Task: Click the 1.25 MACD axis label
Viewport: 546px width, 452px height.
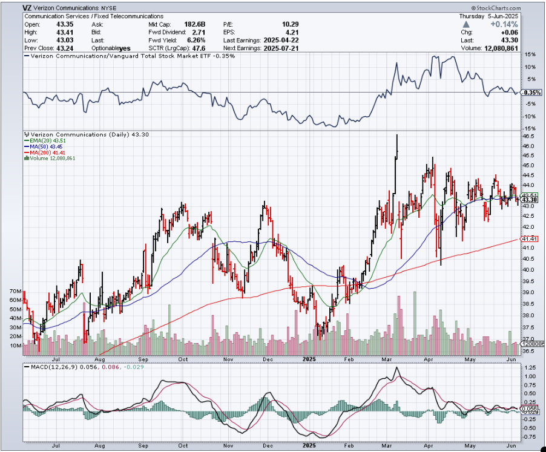Action: click(530, 368)
